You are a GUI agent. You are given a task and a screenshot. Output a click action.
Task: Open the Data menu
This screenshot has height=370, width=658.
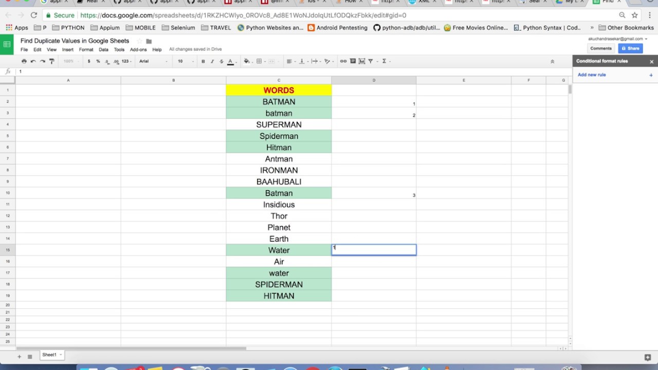click(103, 50)
